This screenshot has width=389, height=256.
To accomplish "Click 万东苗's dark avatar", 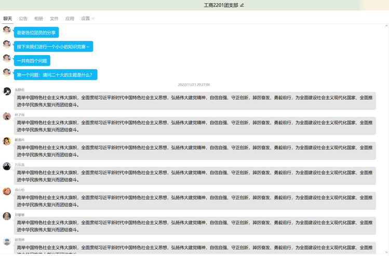I will (x=7, y=166).
